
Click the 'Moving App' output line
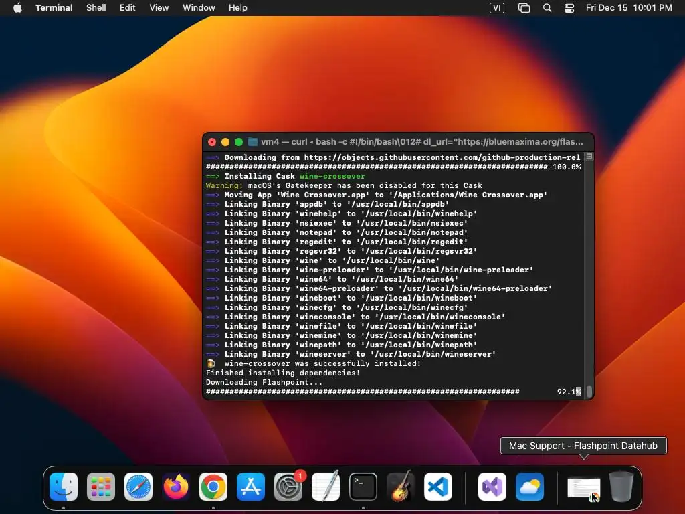click(377, 195)
